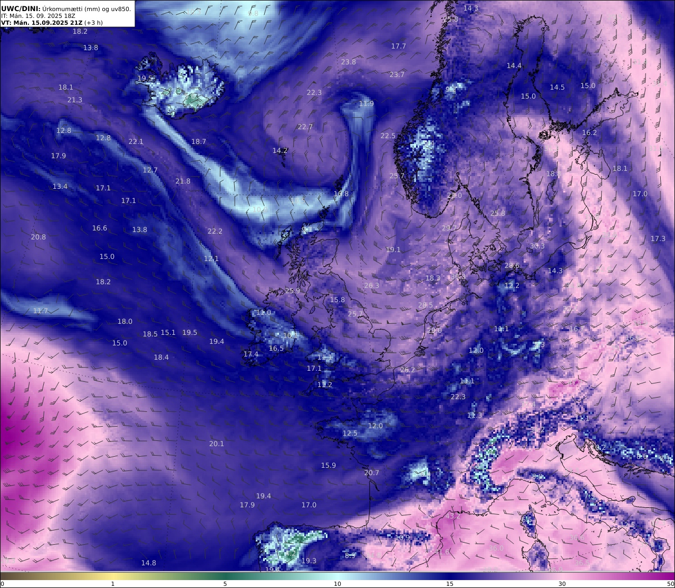Click the 17.7 value on the map

point(399,46)
